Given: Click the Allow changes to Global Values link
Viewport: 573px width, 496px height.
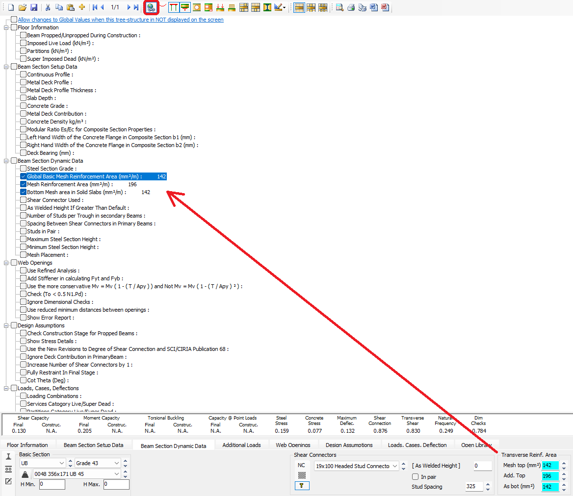Looking at the screenshot, I should pyautogui.click(x=121, y=20).
